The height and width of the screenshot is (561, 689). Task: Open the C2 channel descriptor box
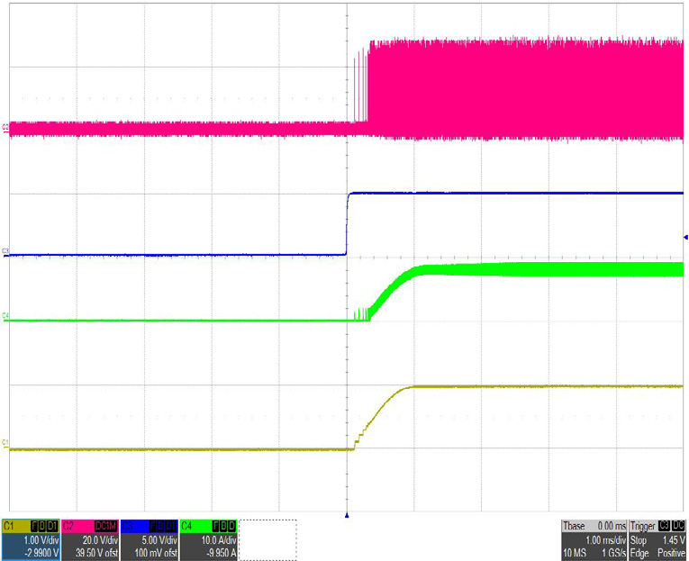[90, 539]
